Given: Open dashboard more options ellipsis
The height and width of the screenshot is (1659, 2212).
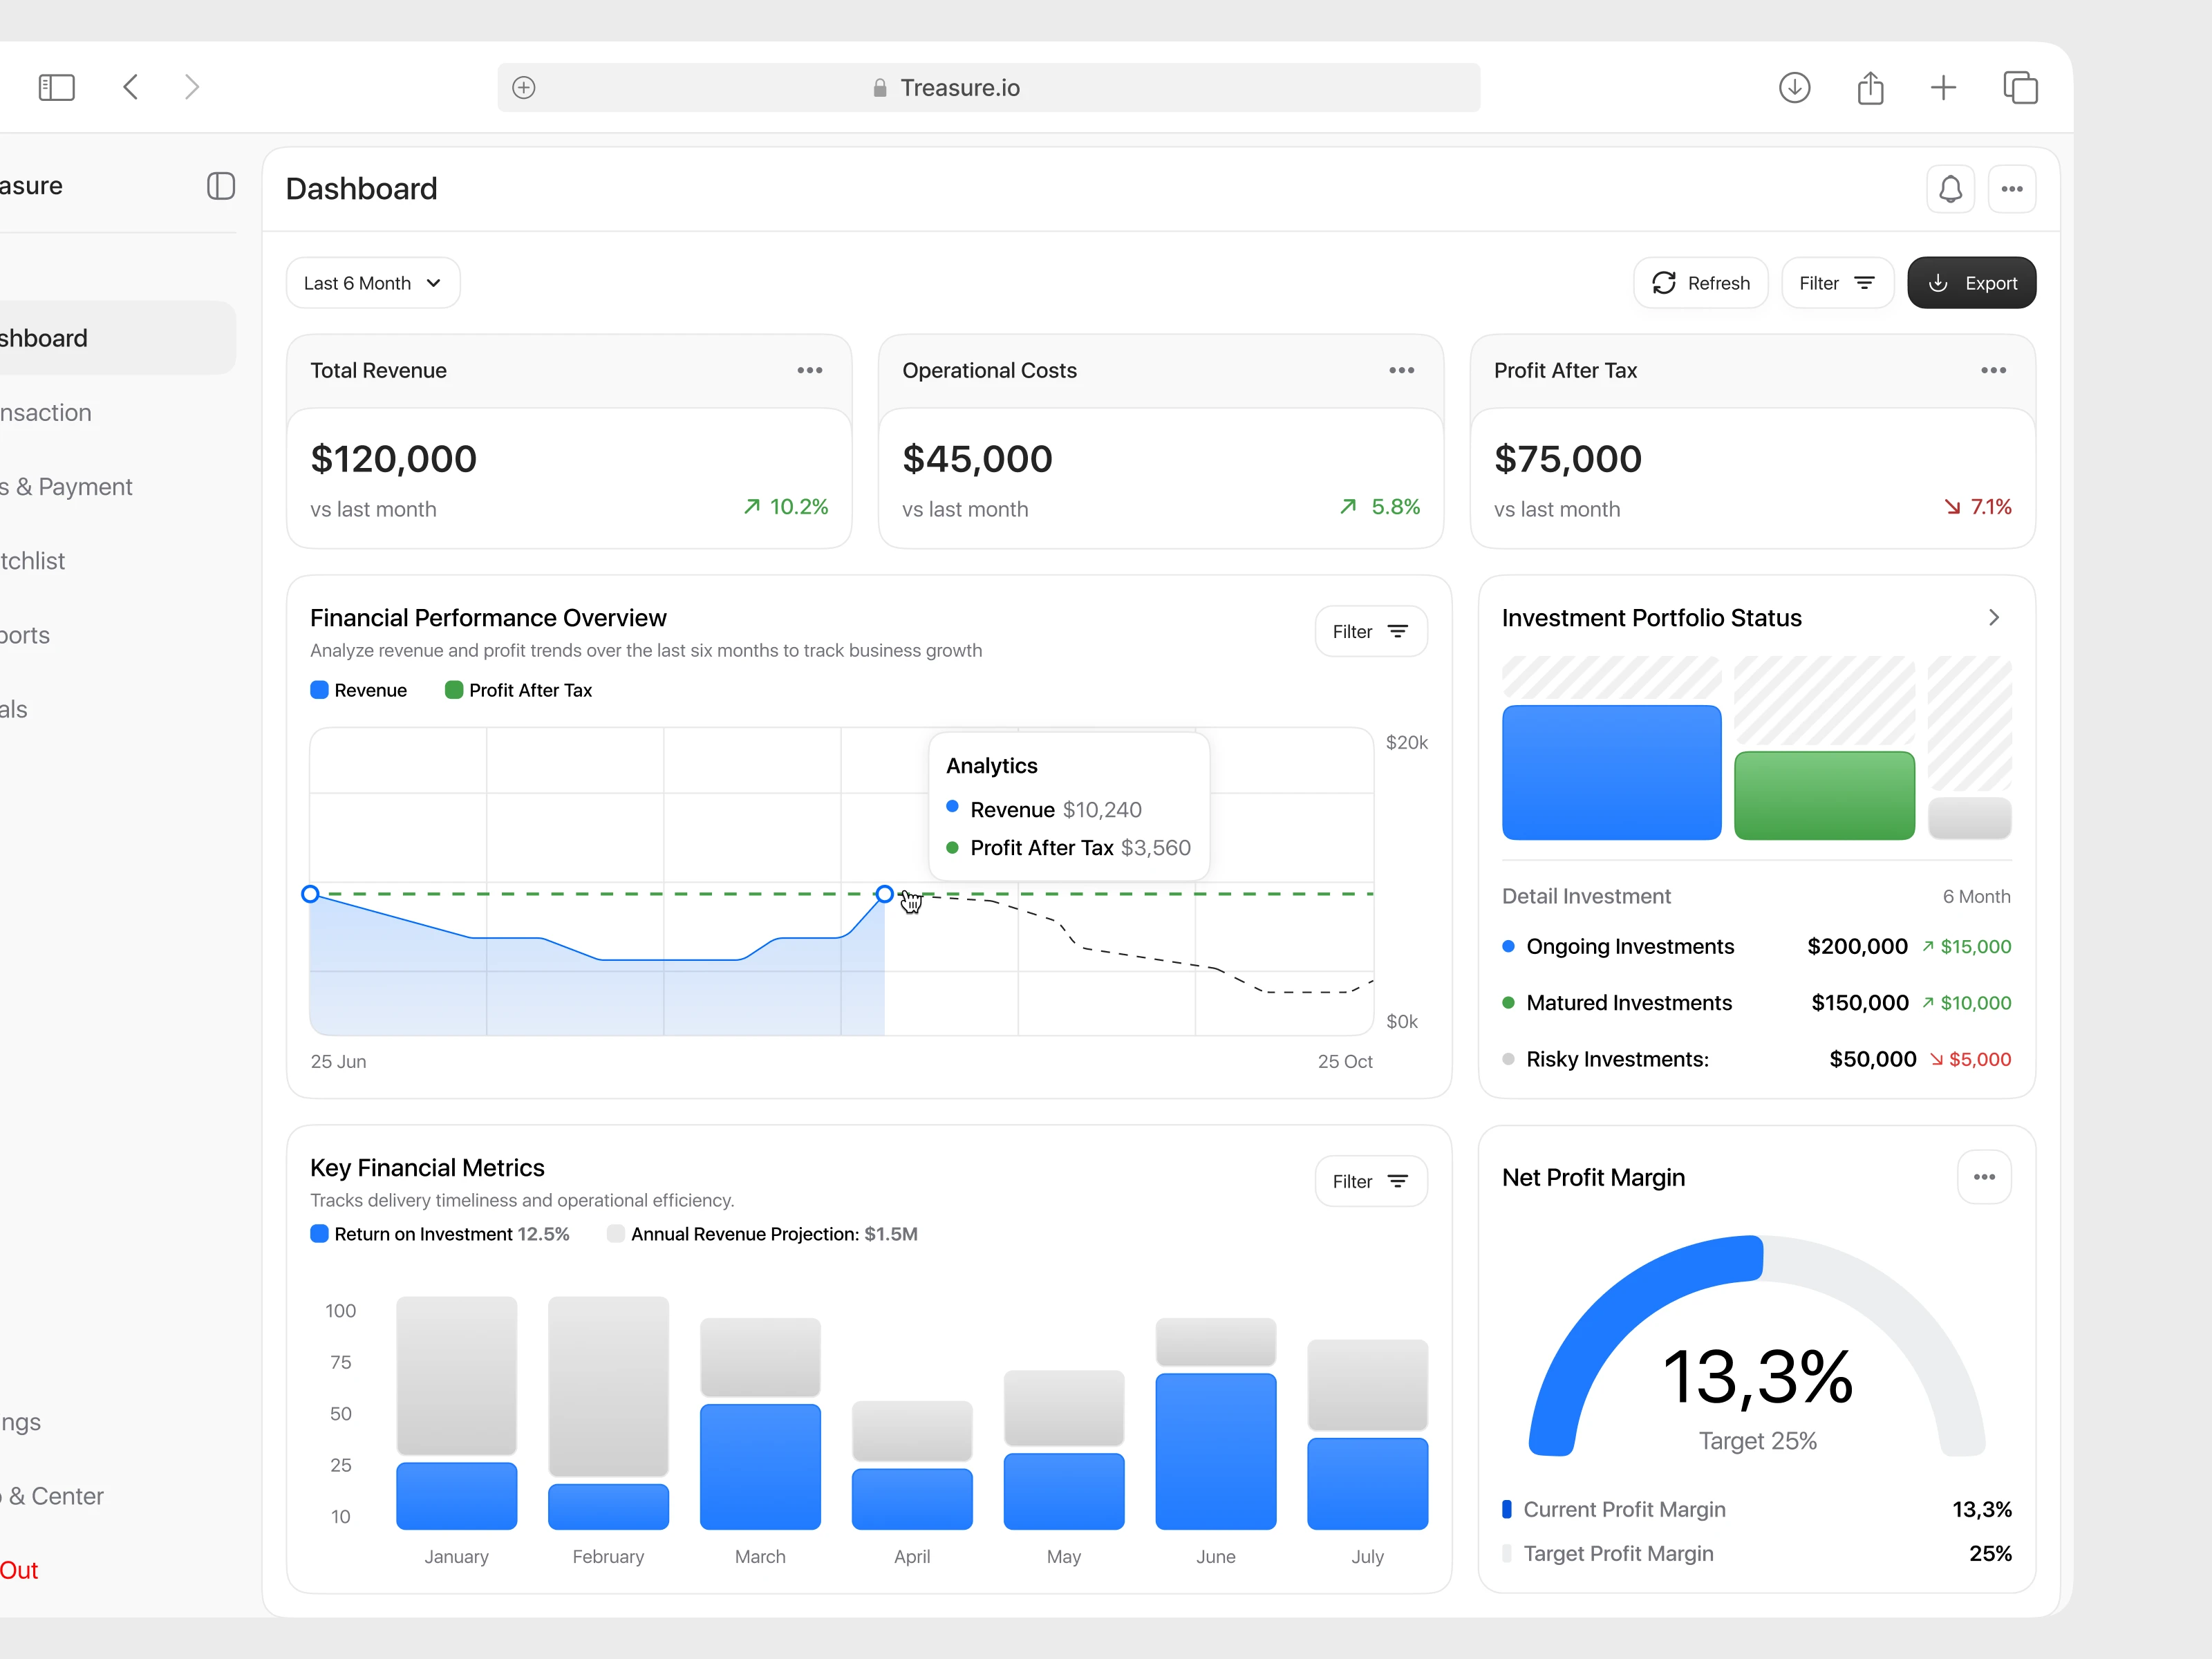Looking at the screenshot, I should pos(2011,189).
